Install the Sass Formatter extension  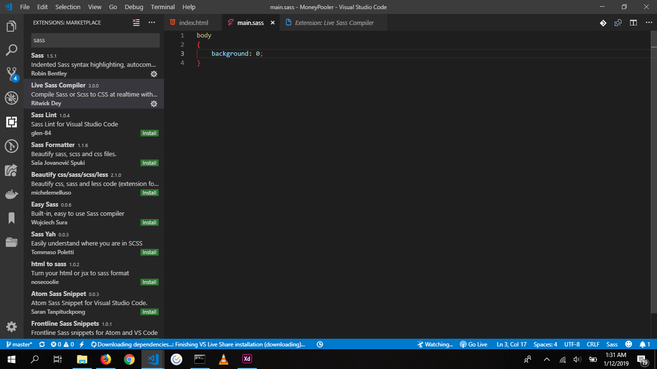coord(150,163)
